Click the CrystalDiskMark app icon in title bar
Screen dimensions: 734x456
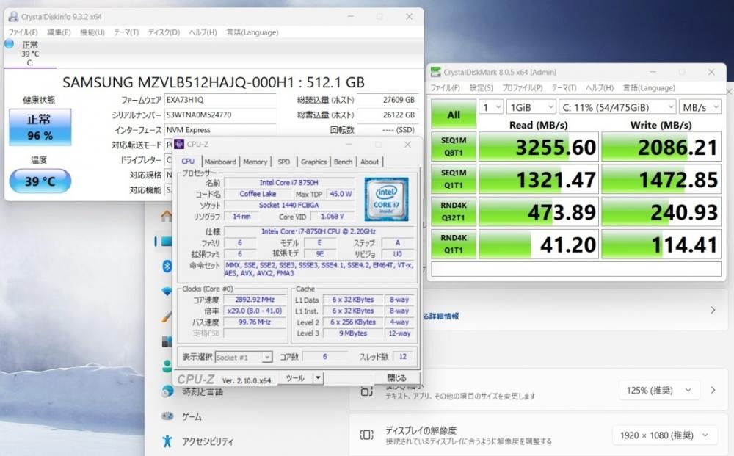pyautogui.click(x=436, y=72)
